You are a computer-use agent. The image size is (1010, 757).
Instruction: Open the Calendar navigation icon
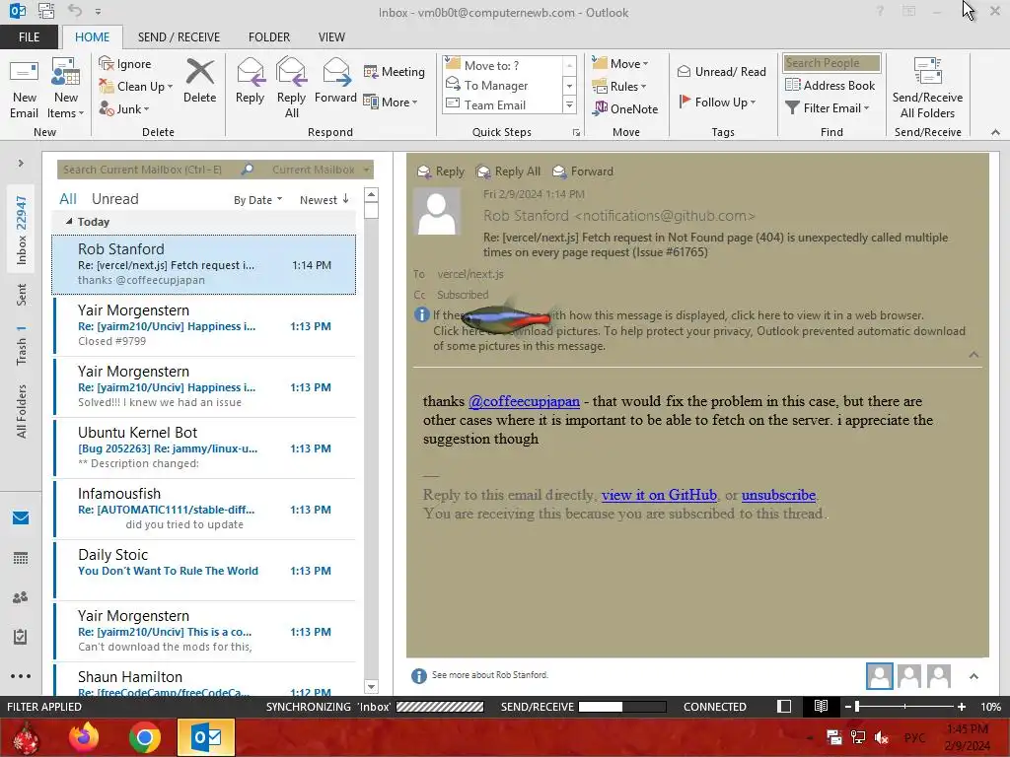21,558
